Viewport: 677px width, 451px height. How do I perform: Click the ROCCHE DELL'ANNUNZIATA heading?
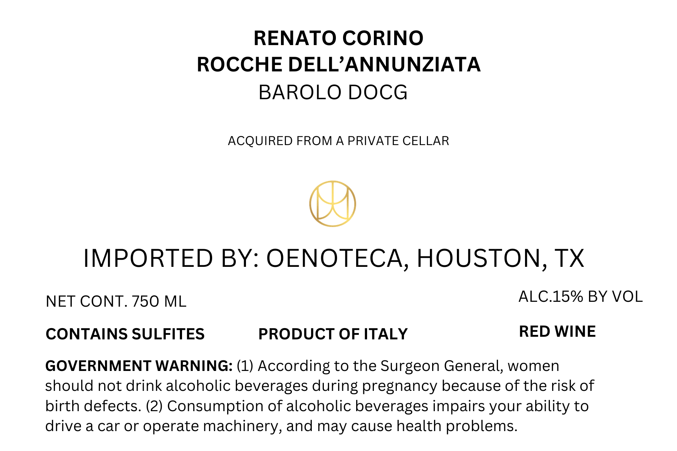338,64
